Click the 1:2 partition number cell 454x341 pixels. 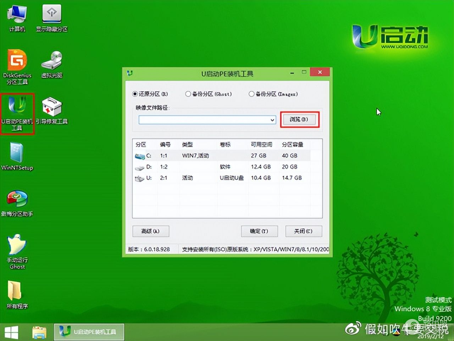(x=164, y=167)
